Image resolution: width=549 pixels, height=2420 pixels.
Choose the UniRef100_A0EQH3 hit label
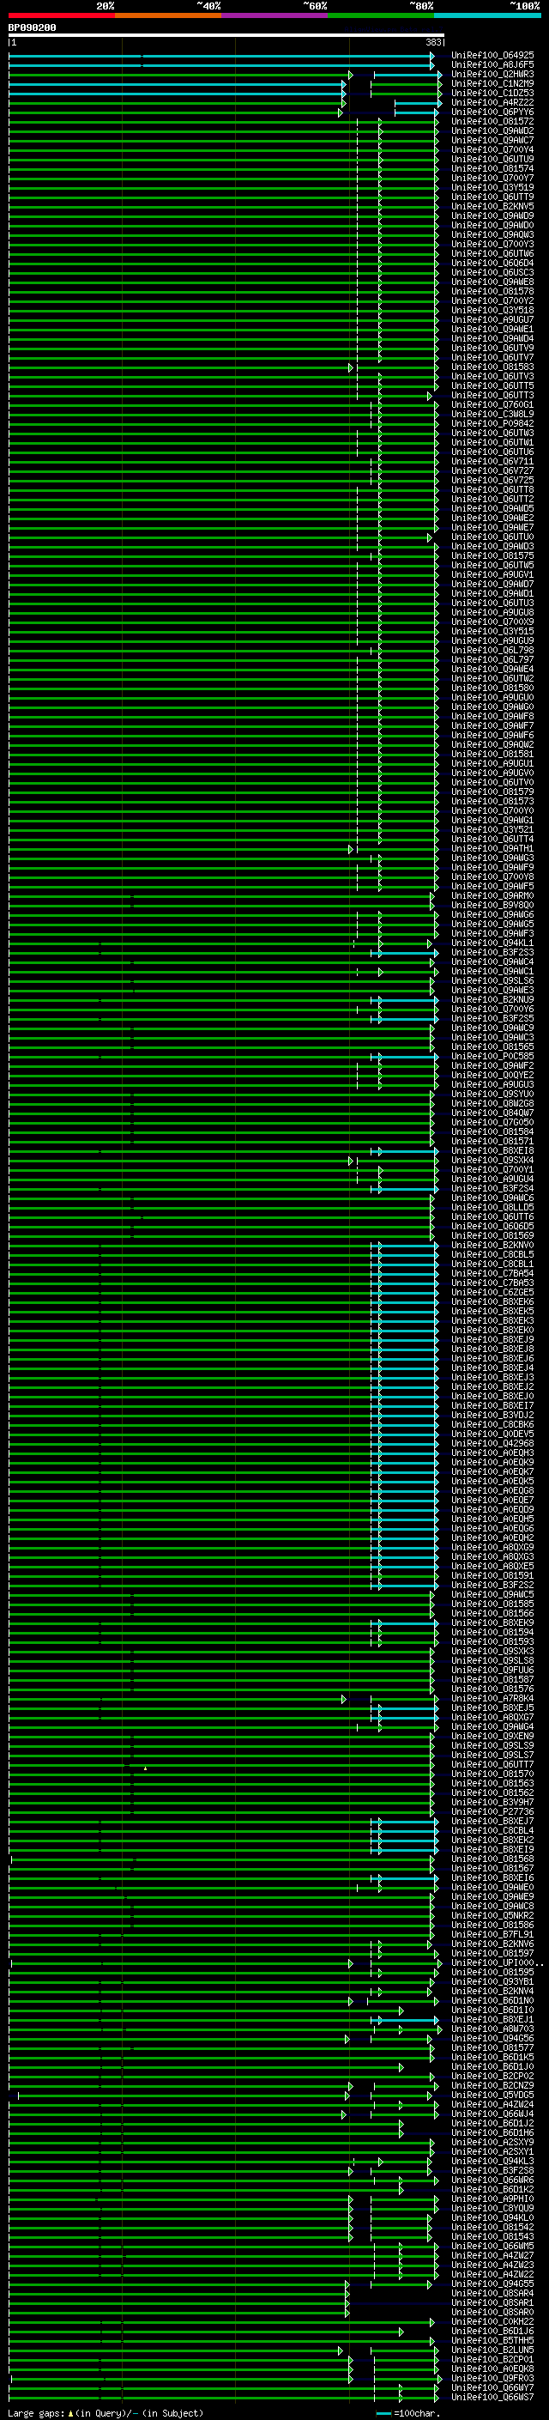pyautogui.click(x=492, y=1453)
